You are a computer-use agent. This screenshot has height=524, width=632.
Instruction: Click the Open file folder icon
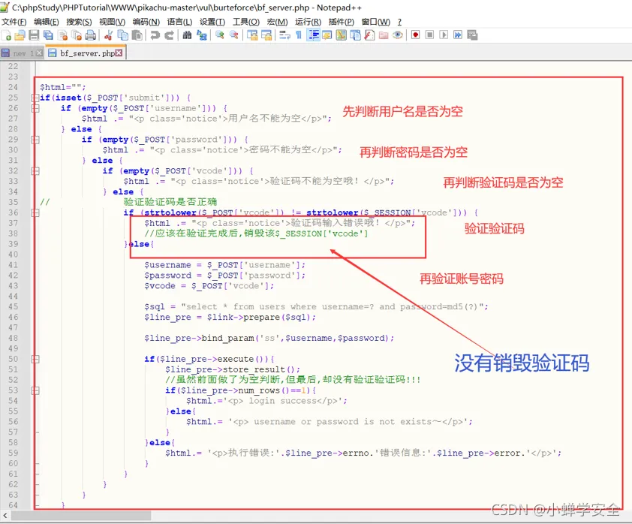click(x=20, y=35)
